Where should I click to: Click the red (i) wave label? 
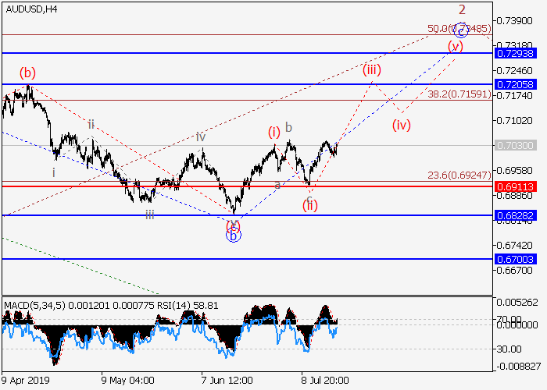pos(274,132)
